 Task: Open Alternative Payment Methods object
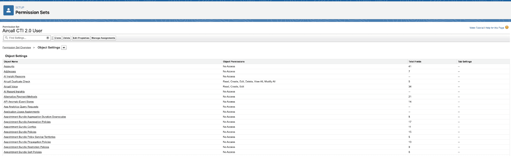20,97
